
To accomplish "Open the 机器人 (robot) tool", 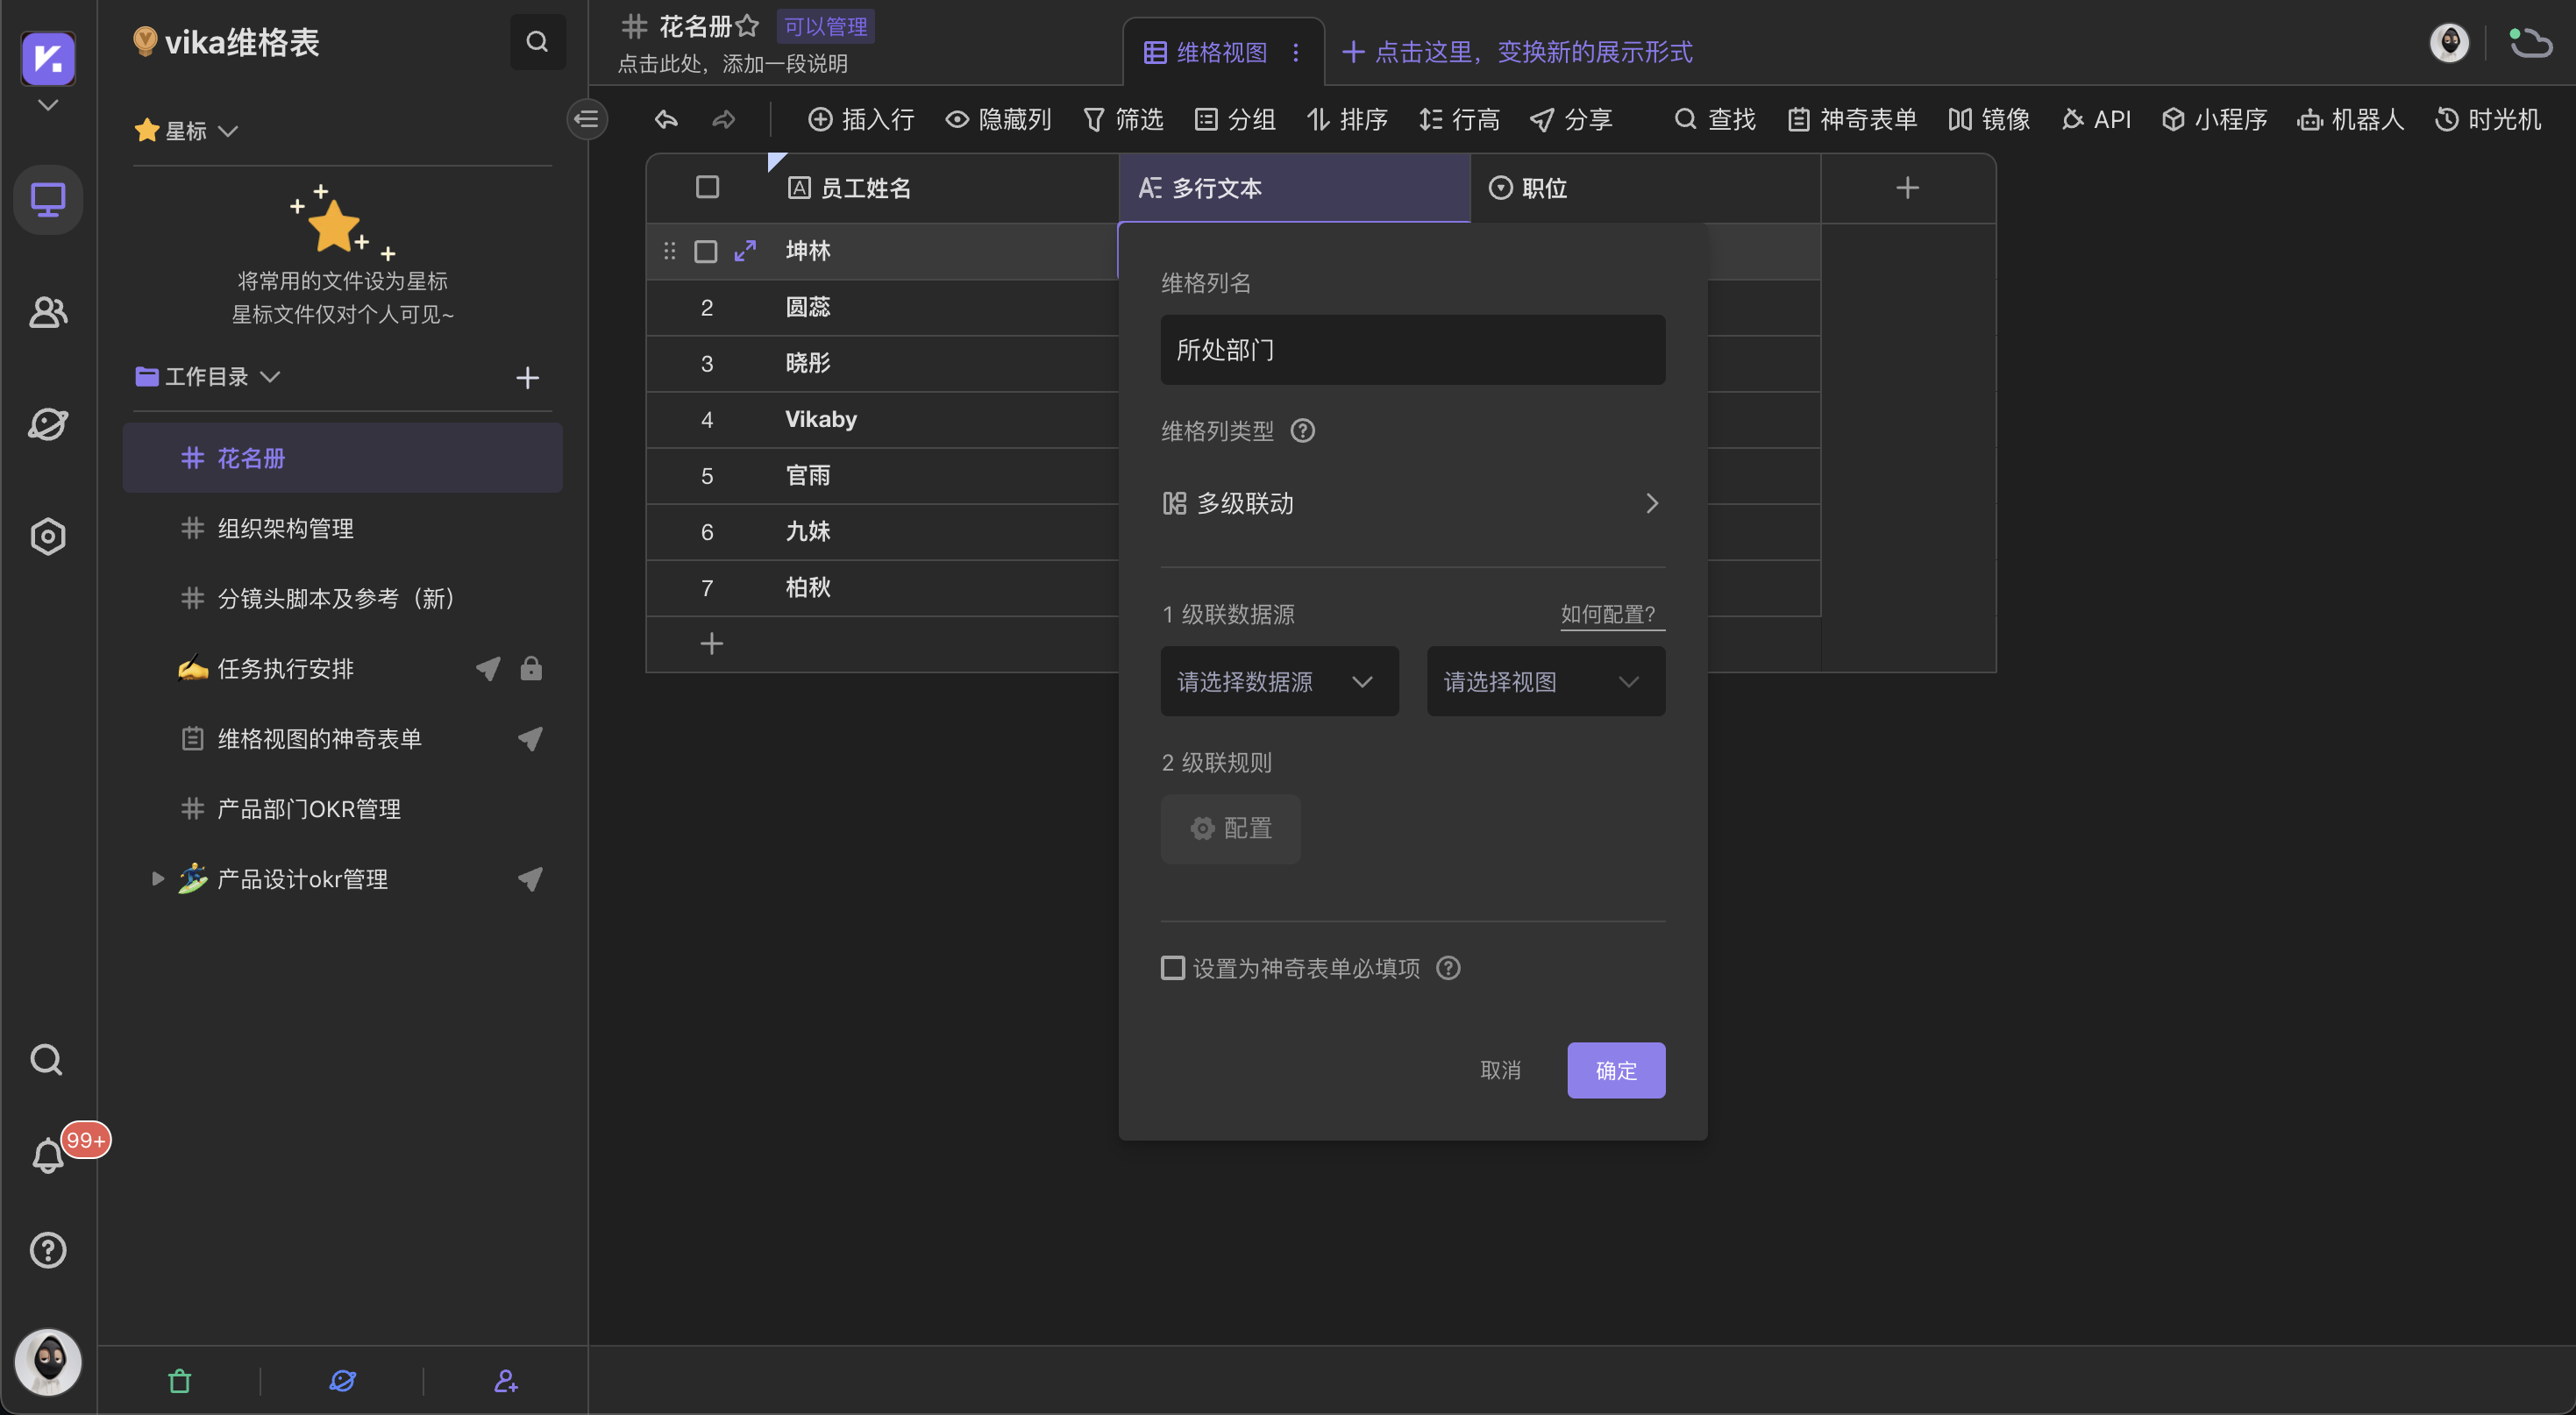I will pyautogui.click(x=2349, y=119).
